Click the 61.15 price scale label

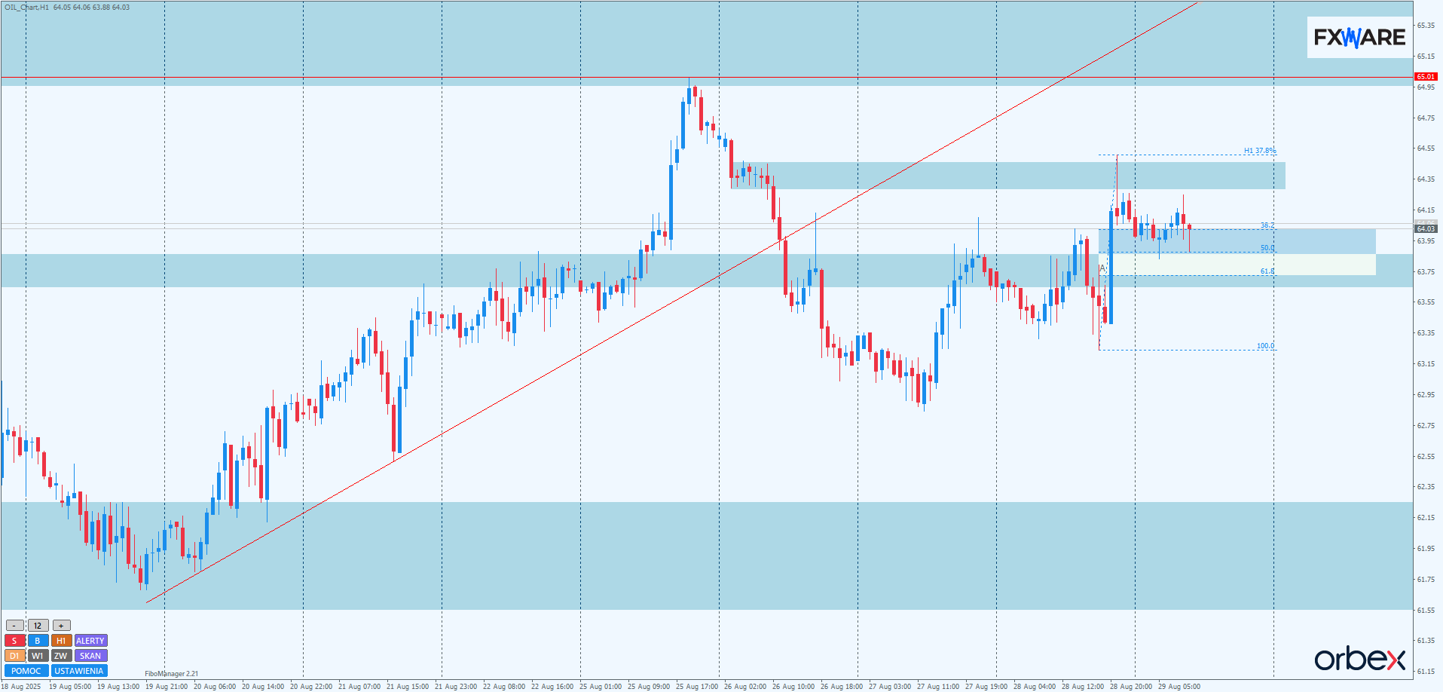click(1426, 672)
